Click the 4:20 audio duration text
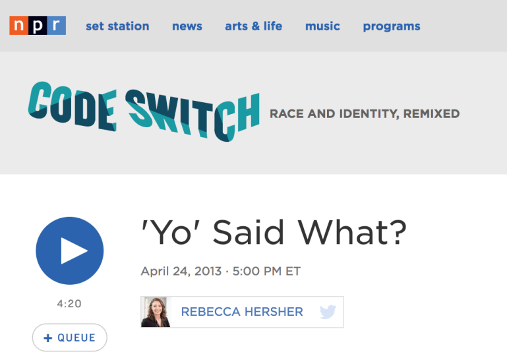Viewport: 507px width, 362px height. [69, 303]
